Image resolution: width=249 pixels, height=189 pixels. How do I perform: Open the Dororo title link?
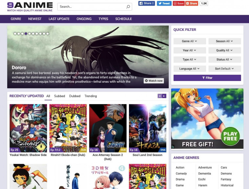pyautogui.click(x=19, y=68)
